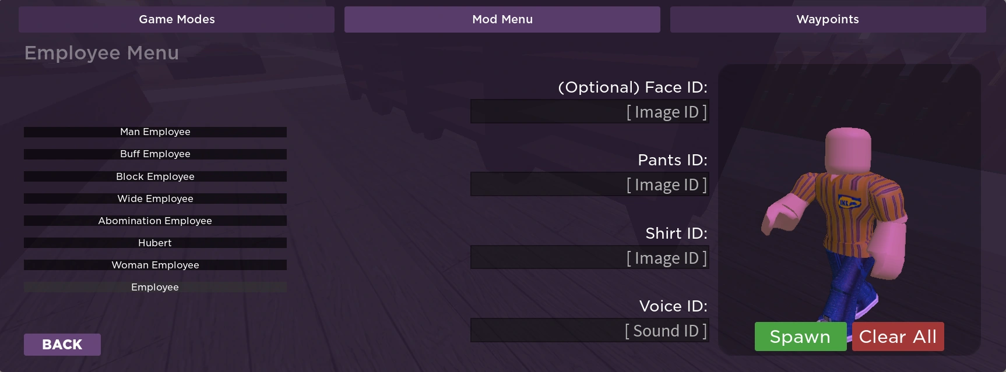1006x372 pixels.
Task: Pick Block Employee from the list
Action: (155, 176)
